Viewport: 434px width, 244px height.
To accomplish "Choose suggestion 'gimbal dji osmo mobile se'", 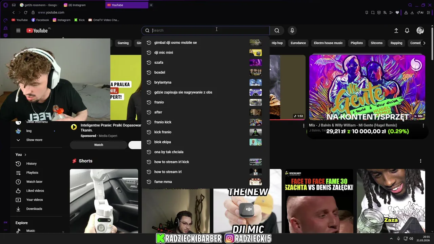I will 205,43.
